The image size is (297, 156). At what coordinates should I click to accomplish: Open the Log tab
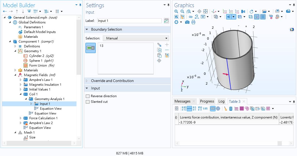point(221,101)
